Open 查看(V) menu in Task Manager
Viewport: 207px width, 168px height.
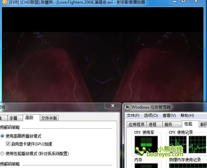click(x=169, y=116)
